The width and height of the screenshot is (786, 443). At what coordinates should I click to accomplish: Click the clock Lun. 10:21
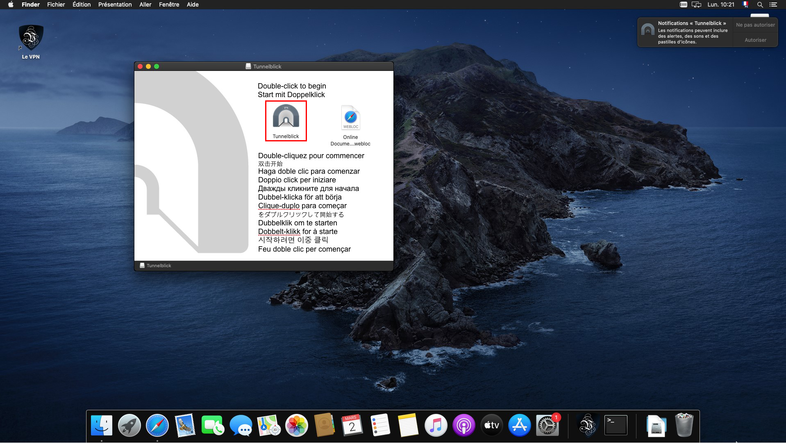point(721,5)
